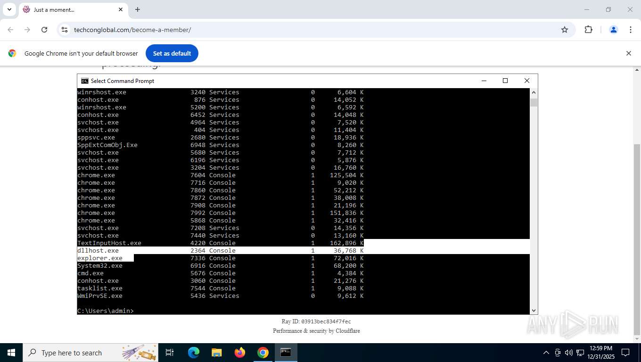Open the Chrome extensions puzzle icon
This screenshot has width=641, height=362.
[588, 30]
